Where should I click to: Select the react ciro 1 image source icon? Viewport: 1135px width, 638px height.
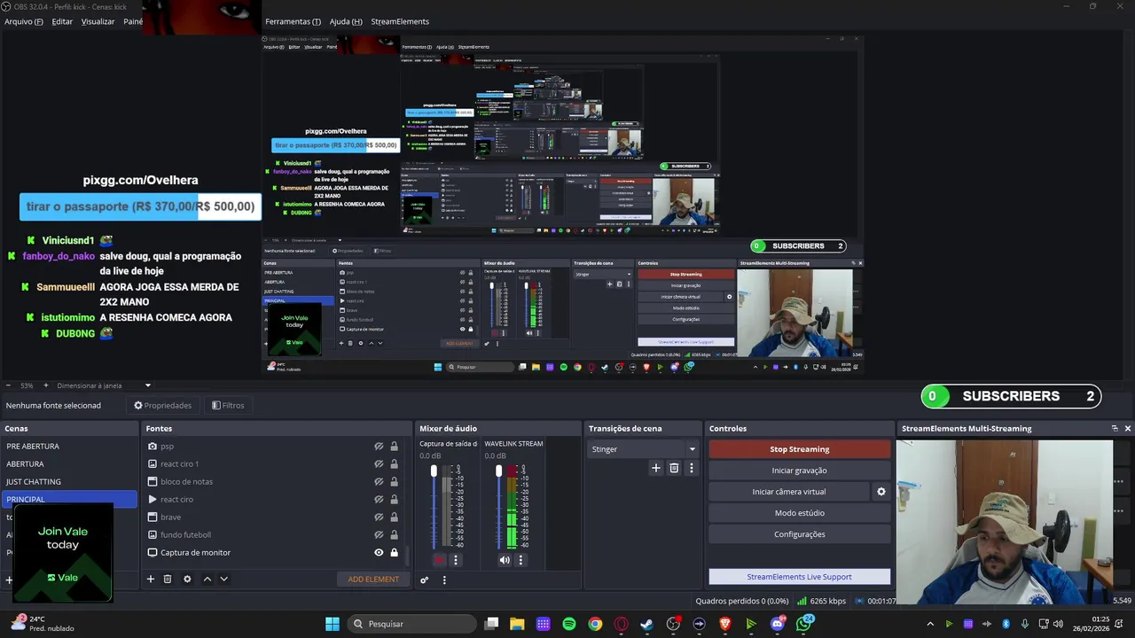click(153, 464)
